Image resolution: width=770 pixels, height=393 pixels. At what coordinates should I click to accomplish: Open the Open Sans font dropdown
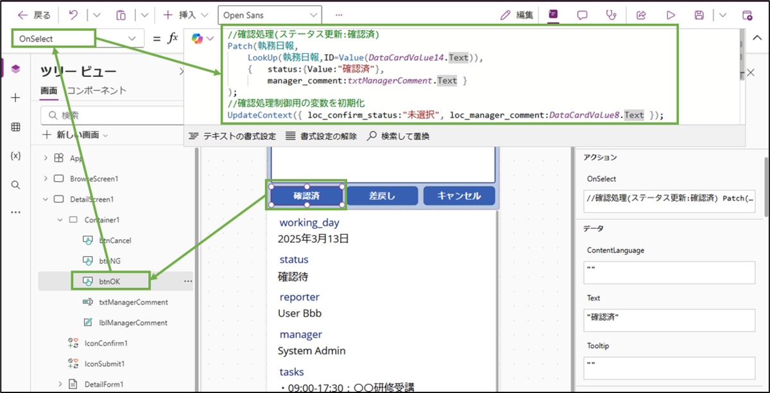click(x=269, y=15)
